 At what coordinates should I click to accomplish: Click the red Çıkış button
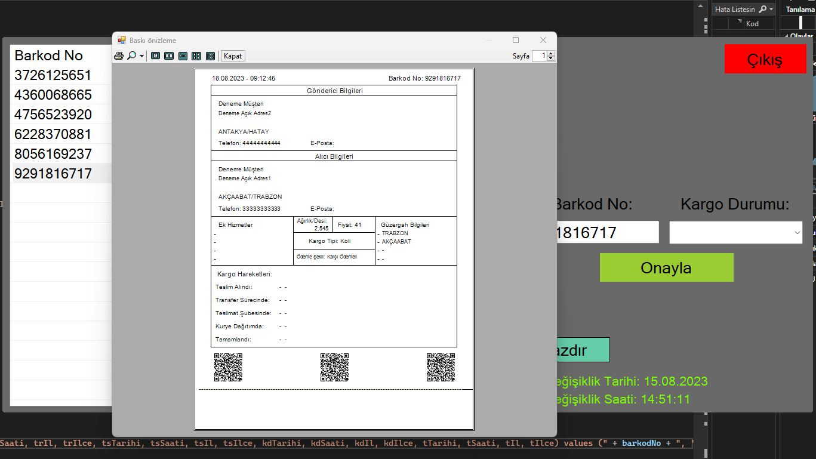pos(765,58)
